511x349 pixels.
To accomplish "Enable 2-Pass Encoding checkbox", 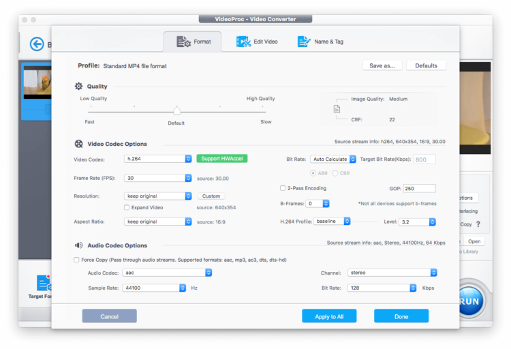I will click(x=283, y=188).
